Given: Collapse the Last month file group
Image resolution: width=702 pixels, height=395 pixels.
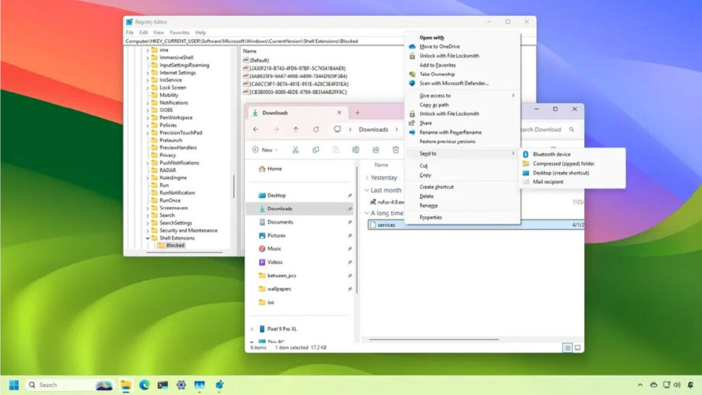Looking at the screenshot, I should 367,190.
